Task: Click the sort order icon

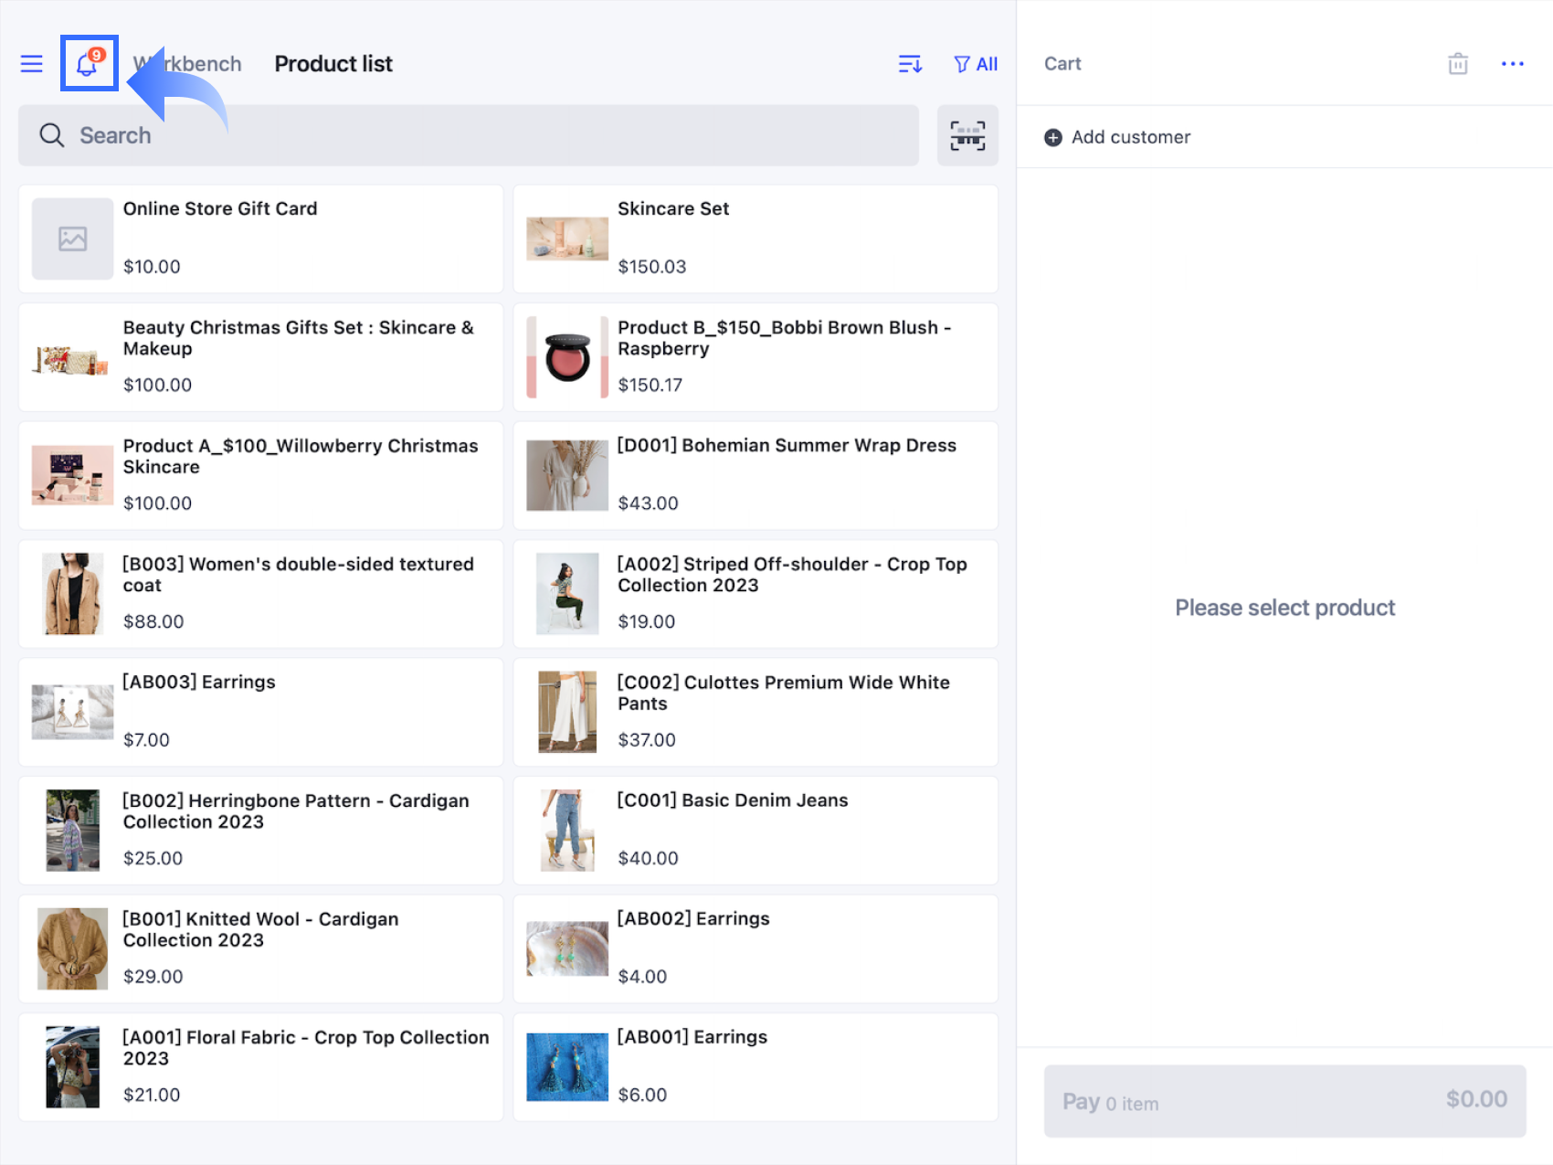Action: 910,64
